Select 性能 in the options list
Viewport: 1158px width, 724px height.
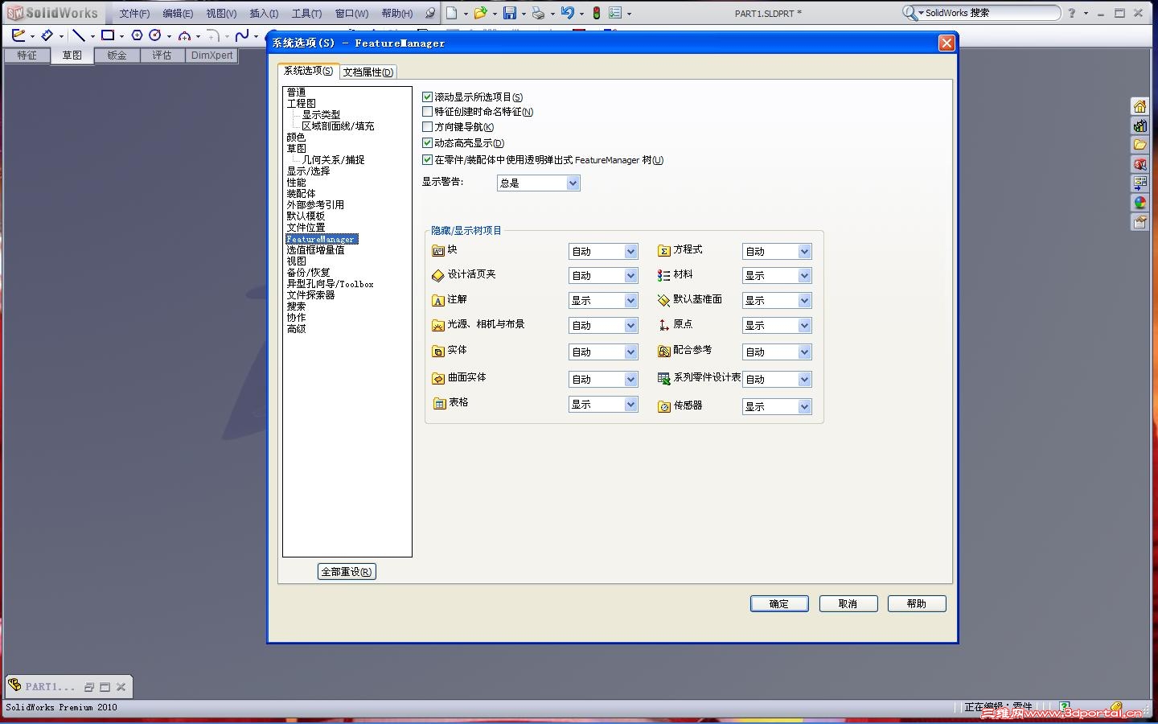click(296, 183)
